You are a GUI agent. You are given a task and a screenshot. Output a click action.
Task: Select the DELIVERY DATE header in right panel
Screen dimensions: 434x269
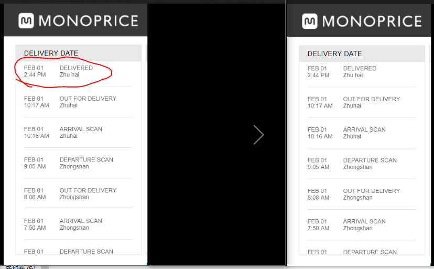point(334,53)
